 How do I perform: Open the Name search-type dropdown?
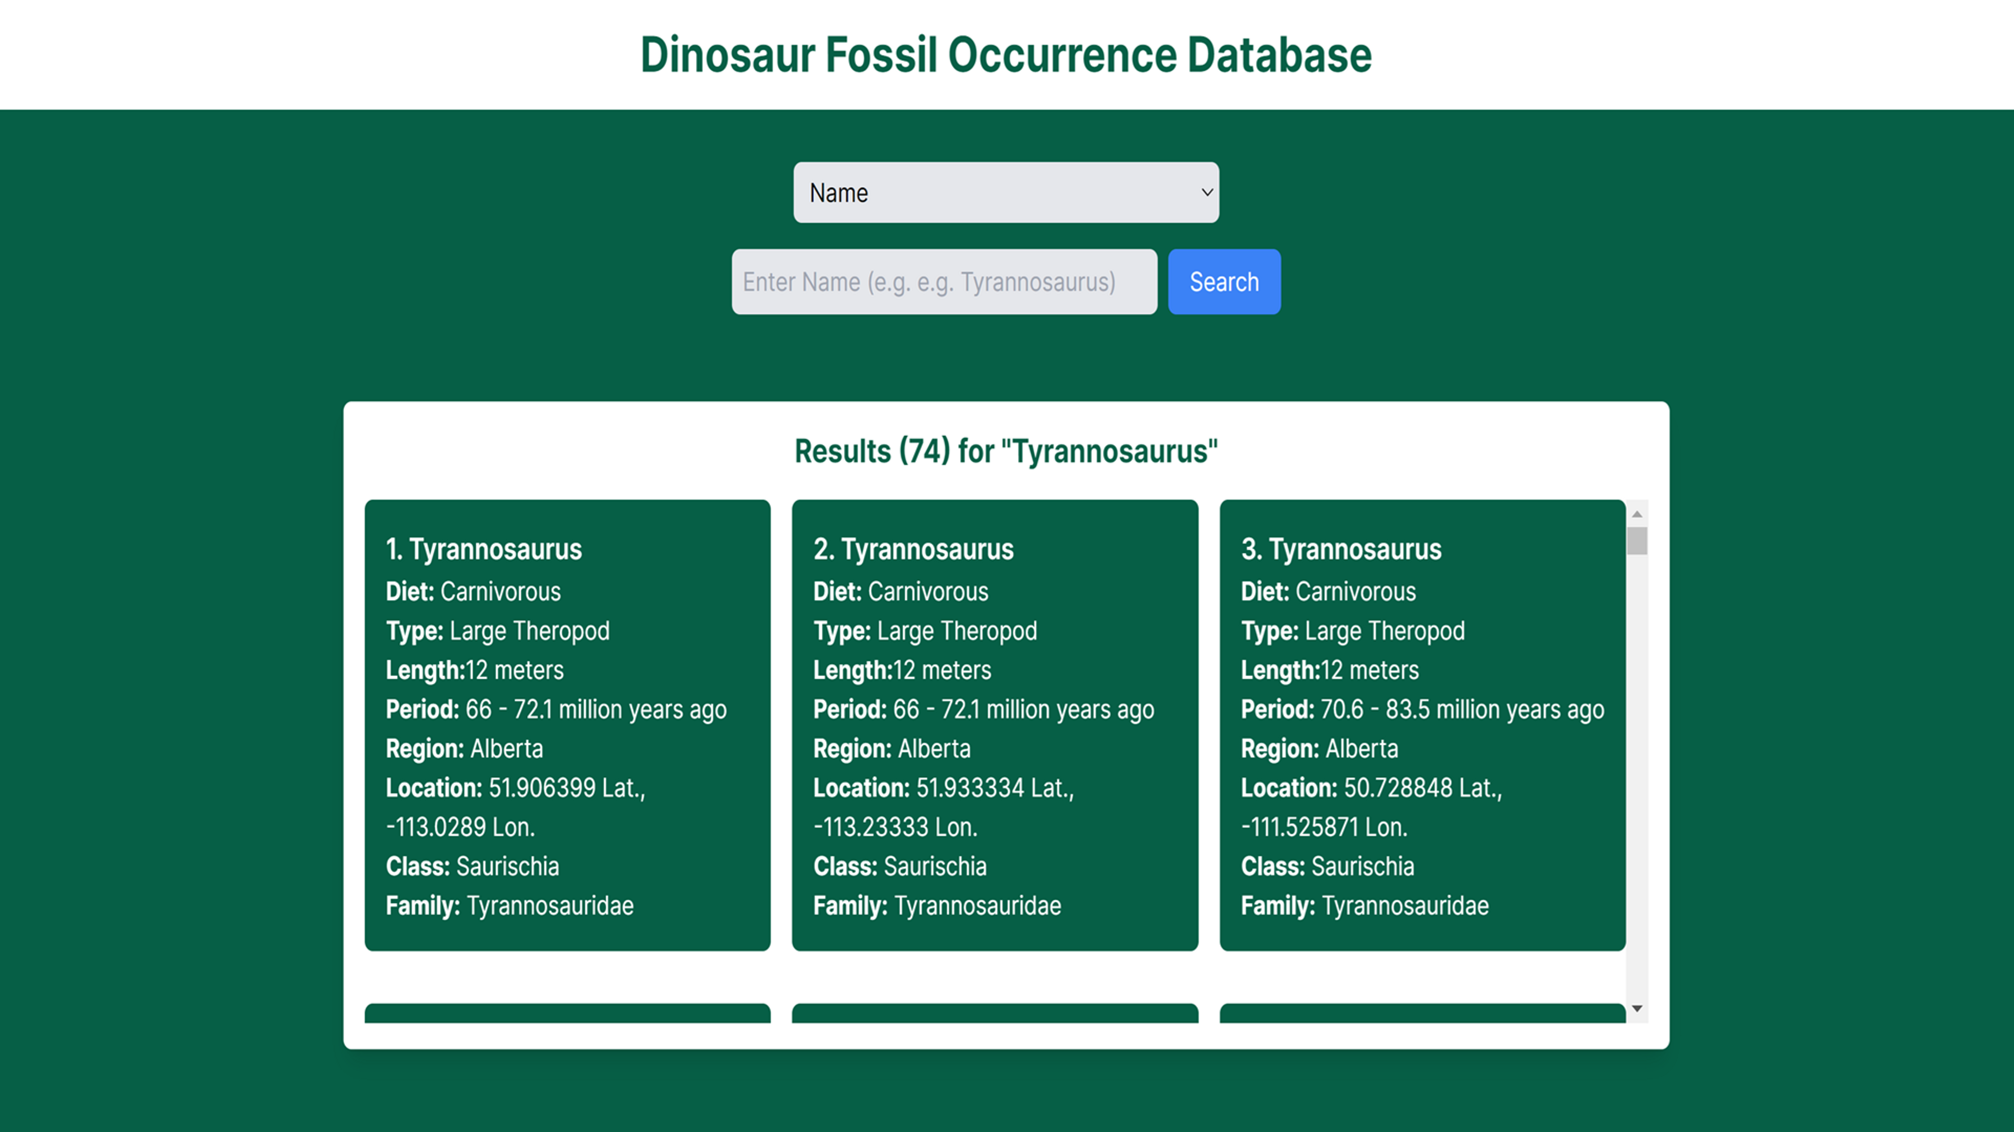[1005, 192]
